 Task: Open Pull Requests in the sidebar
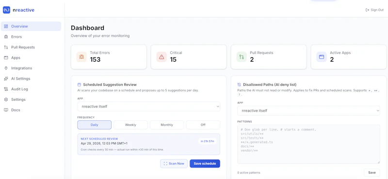click(31, 47)
